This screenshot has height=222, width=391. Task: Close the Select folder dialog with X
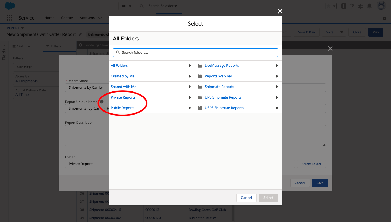[280, 11]
